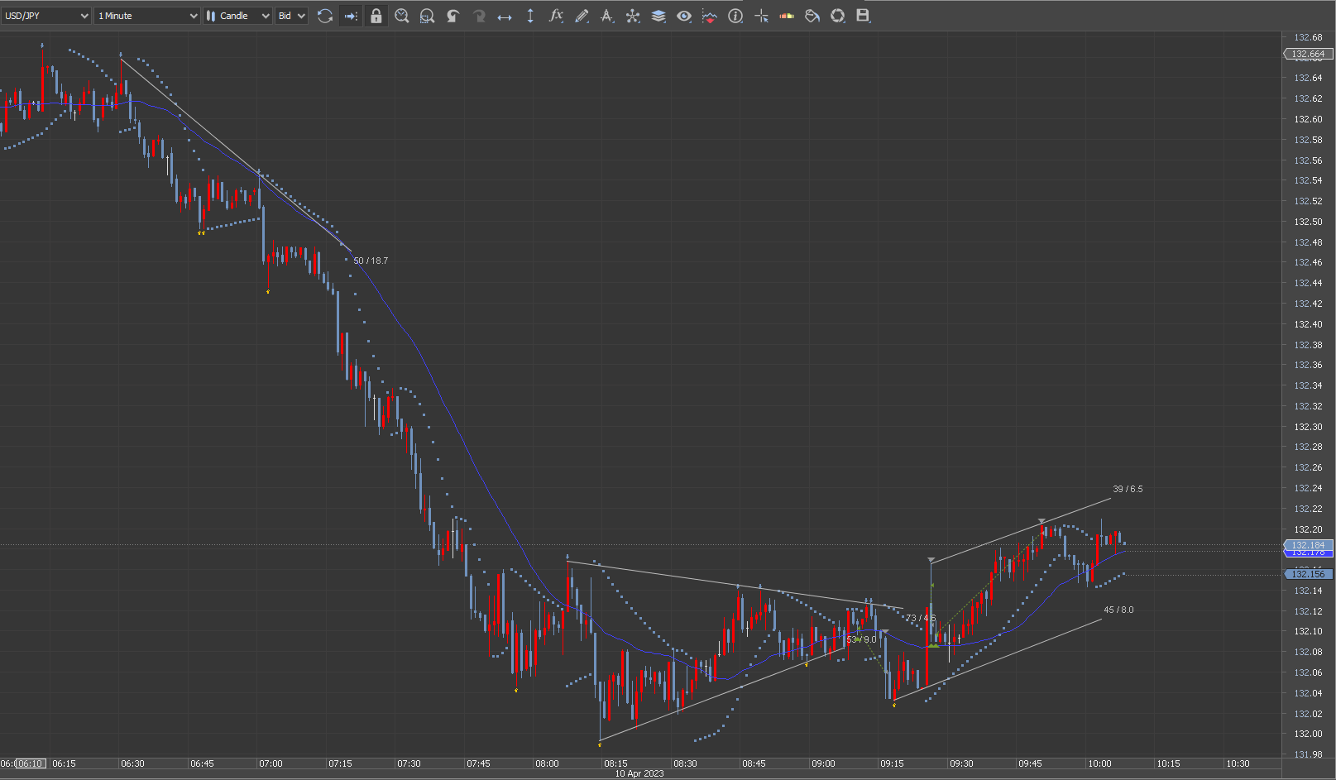The height and width of the screenshot is (780, 1336).
Task: Toggle auto-shift chart to latest candle
Action: click(x=351, y=16)
